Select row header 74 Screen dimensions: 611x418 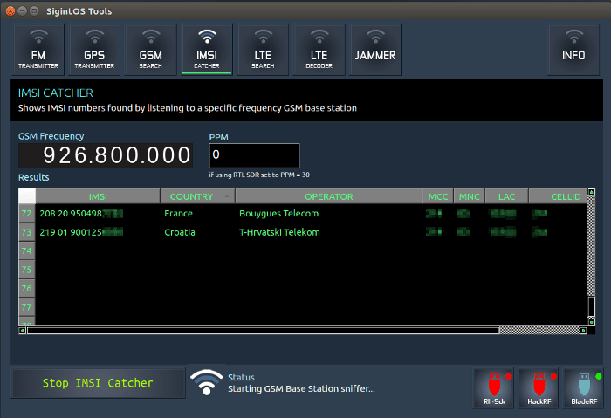click(x=26, y=250)
